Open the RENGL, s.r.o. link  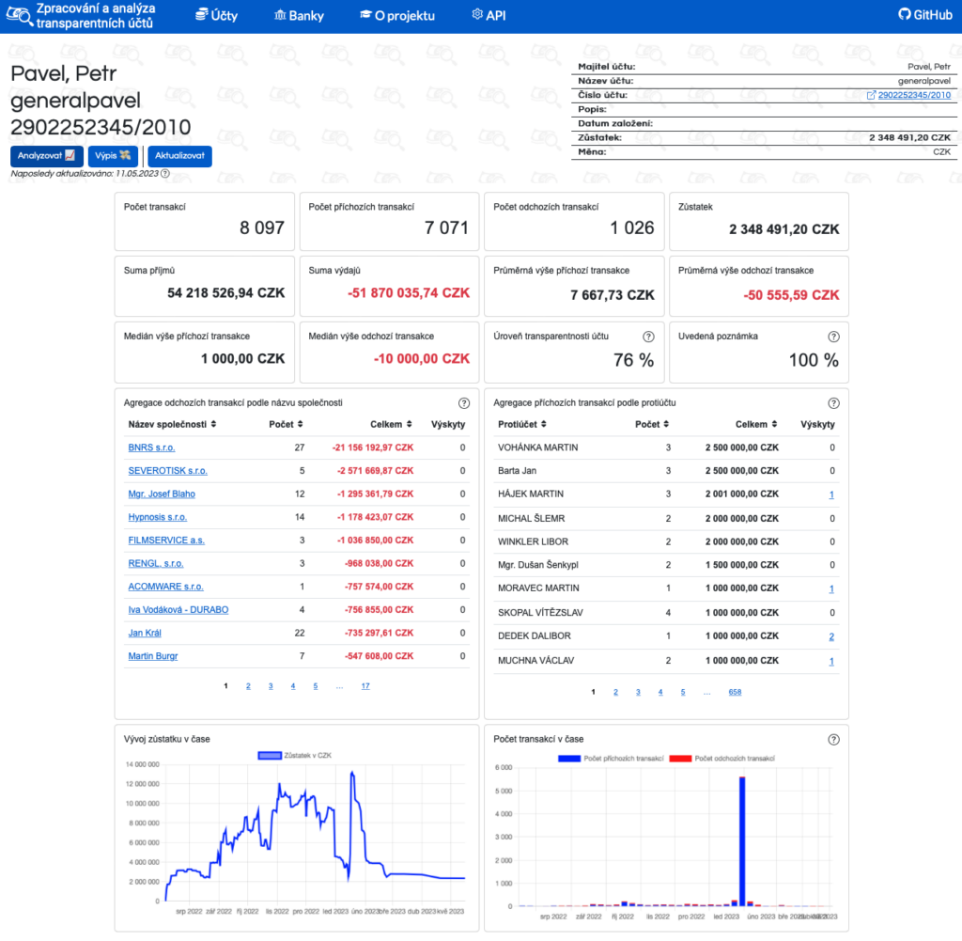point(156,563)
